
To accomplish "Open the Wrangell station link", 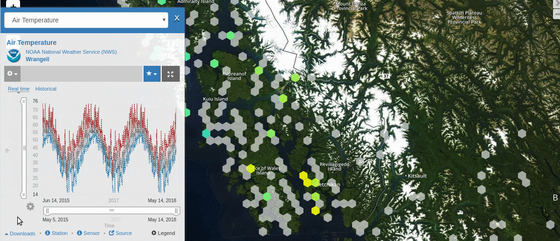I will pos(37,59).
